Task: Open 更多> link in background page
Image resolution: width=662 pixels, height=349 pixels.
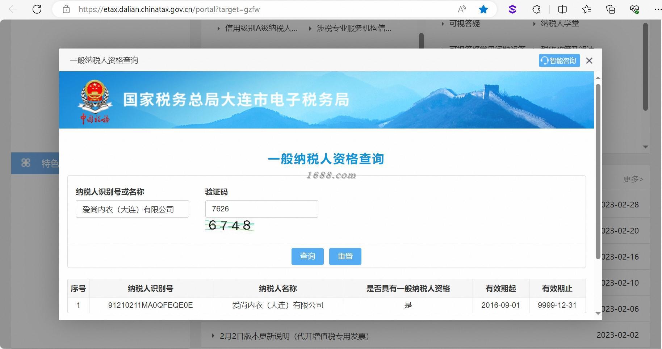Action: (633, 179)
